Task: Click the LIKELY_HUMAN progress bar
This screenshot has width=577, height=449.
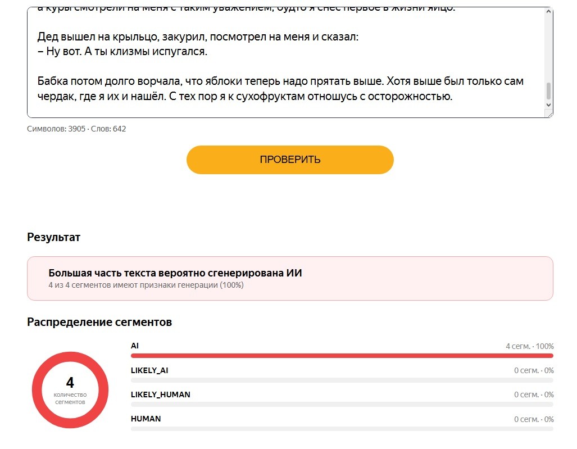Action: coord(342,405)
